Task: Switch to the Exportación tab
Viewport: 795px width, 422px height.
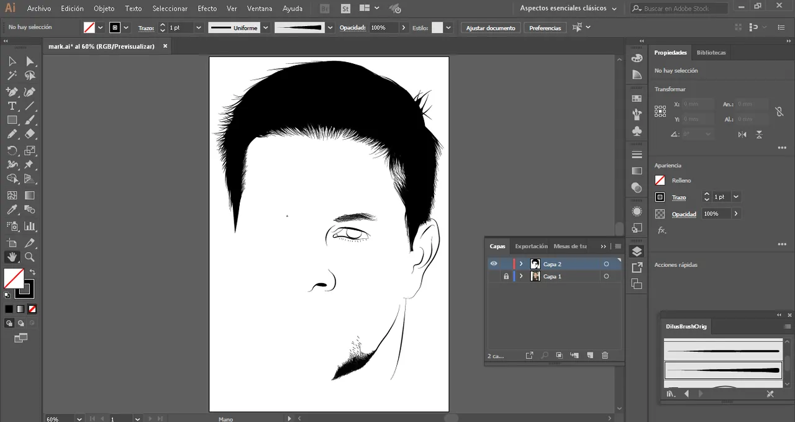Action: pyautogui.click(x=531, y=246)
